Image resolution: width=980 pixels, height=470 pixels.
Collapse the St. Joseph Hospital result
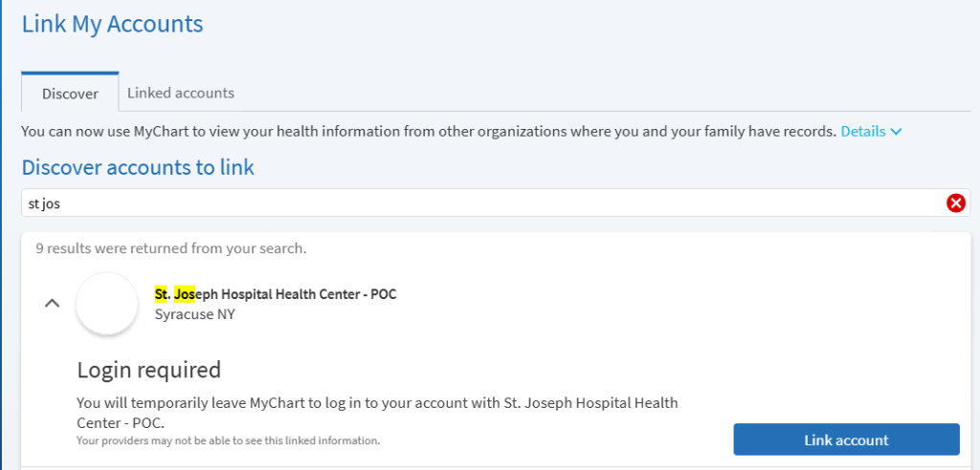tap(53, 303)
